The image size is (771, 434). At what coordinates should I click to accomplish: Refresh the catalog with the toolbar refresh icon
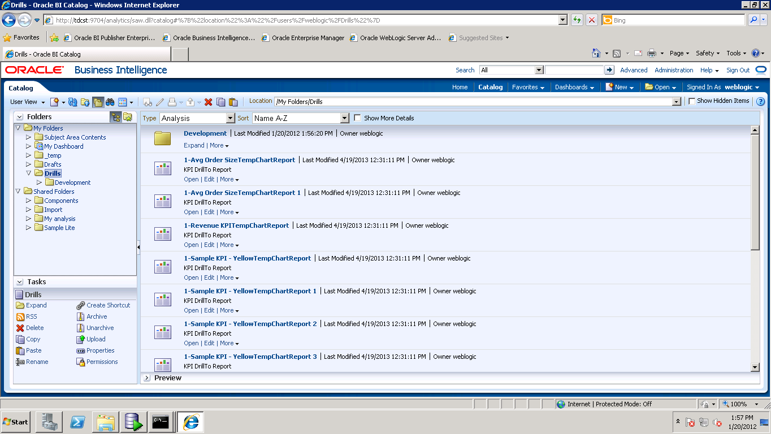pyautogui.click(x=72, y=102)
